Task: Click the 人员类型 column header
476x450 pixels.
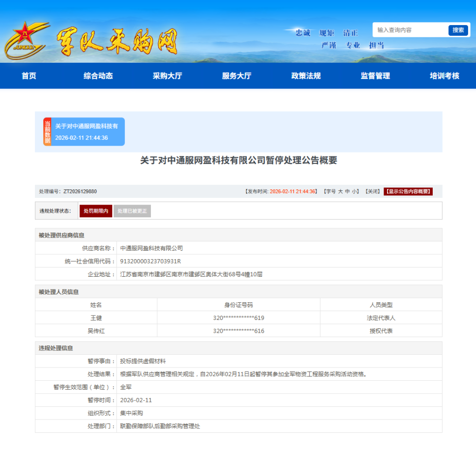Action: point(381,305)
